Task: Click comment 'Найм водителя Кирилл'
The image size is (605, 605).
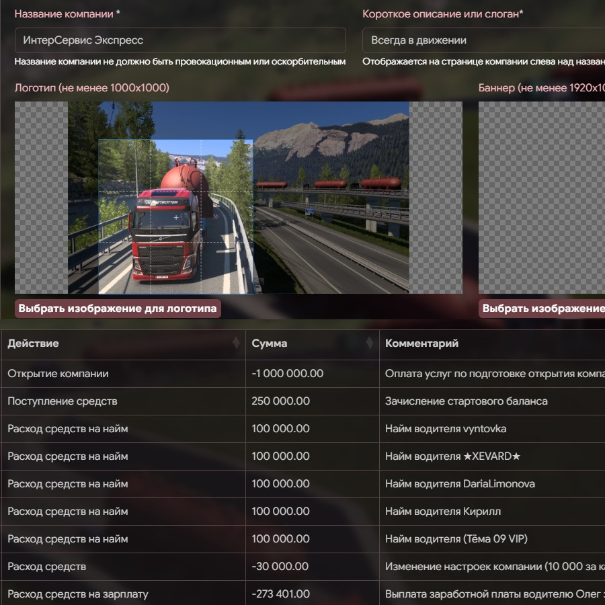Action: [x=443, y=512]
